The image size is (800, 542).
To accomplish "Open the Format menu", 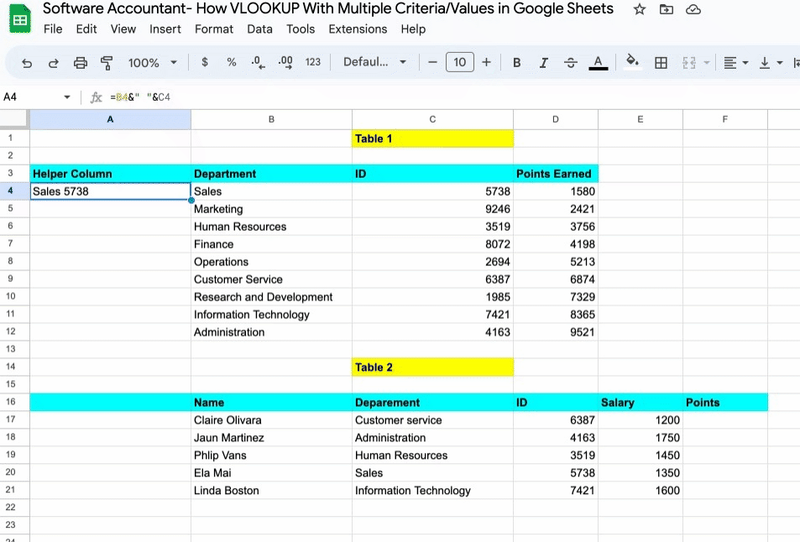I will point(214,29).
